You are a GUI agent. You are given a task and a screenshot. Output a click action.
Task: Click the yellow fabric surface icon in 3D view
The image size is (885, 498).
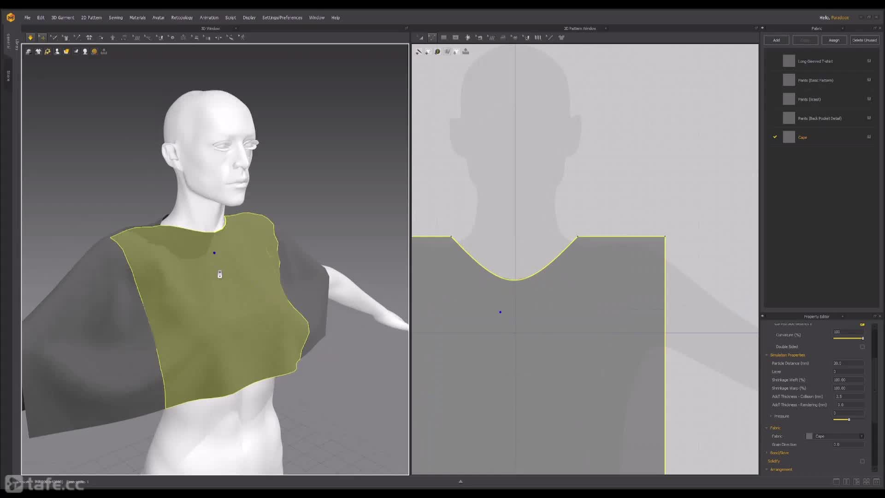66,52
